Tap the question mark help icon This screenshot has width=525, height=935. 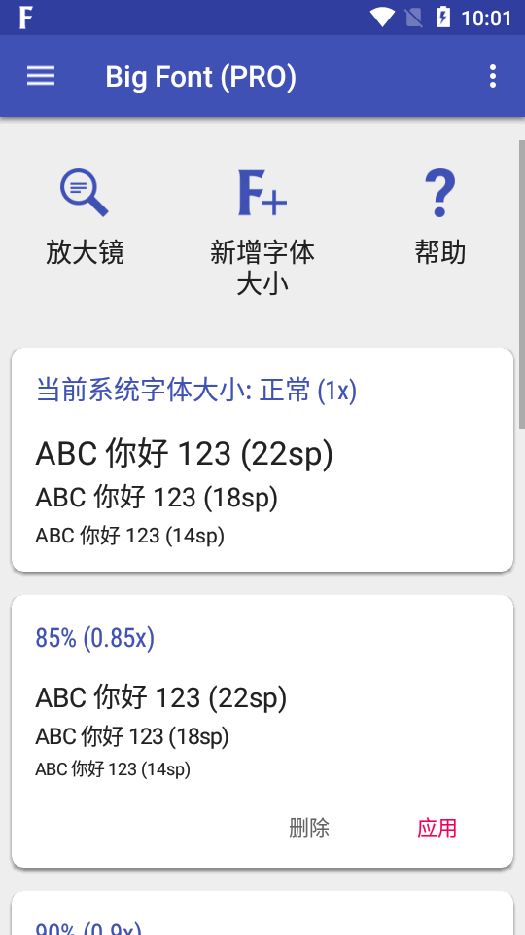click(x=439, y=193)
